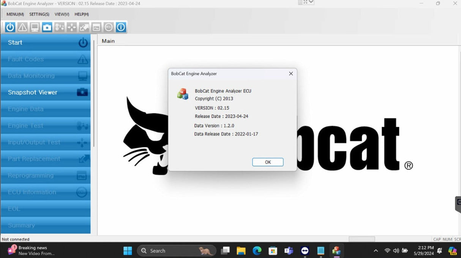Open the Breaking news widget
The width and height of the screenshot is (461, 258).
[30, 250]
